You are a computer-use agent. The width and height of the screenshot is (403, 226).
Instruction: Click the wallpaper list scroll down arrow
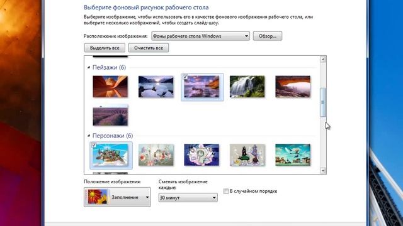[x=323, y=171]
